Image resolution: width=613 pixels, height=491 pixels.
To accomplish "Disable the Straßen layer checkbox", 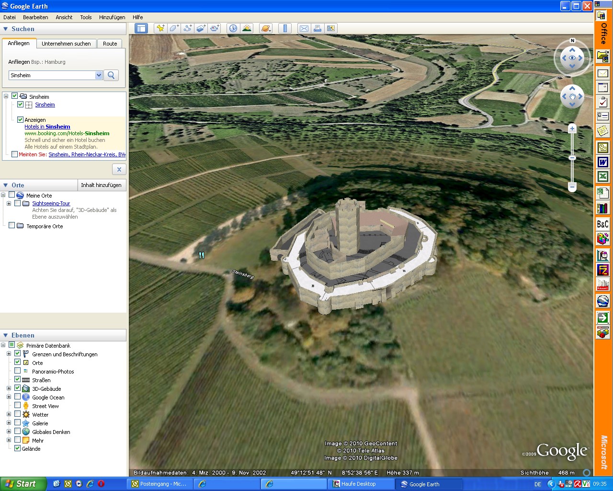I will (x=17, y=379).
